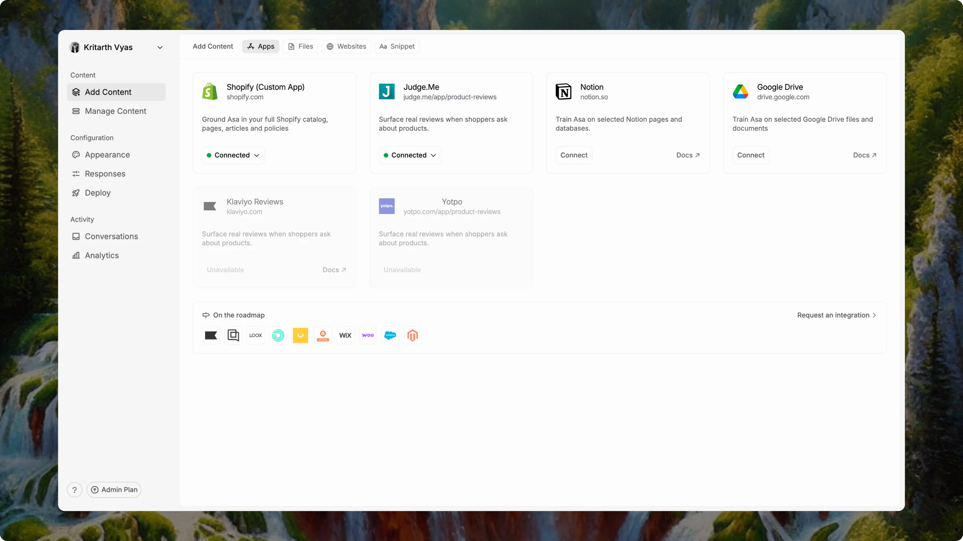The width and height of the screenshot is (963, 541).
Task: Click the drive.google.com URL text
Action: 783,97
